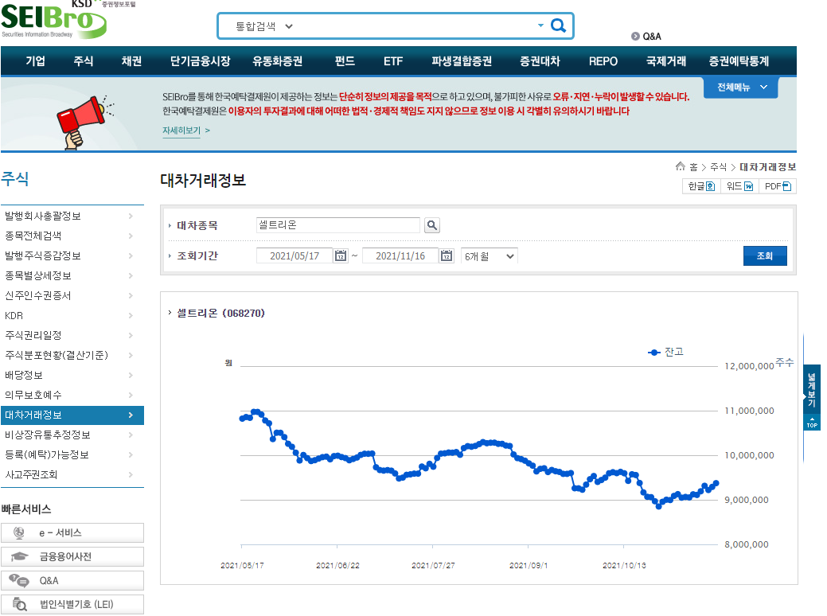
Task: Export page as 워드 document
Action: pyautogui.click(x=739, y=186)
